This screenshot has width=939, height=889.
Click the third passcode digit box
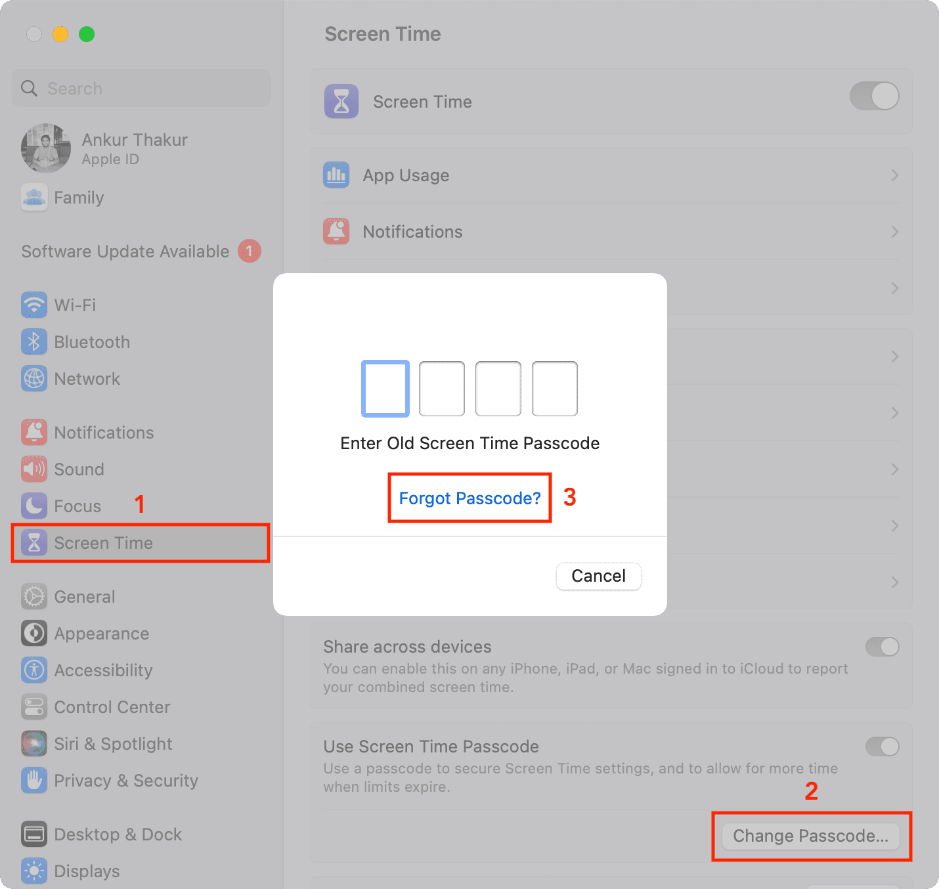(498, 389)
